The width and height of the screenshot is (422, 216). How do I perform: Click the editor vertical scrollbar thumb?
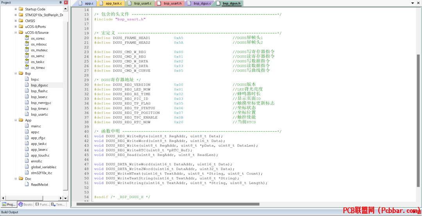(418, 120)
